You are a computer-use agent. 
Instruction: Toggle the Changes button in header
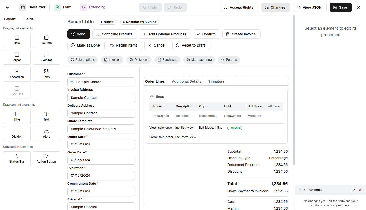pyautogui.click(x=276, y=7)
